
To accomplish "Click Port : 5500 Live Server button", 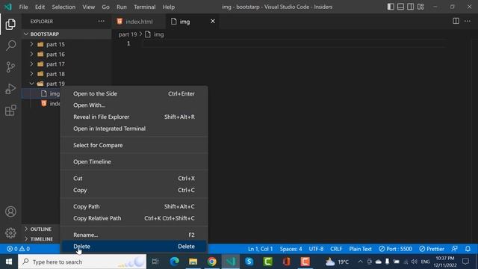I will click(395, 249).
